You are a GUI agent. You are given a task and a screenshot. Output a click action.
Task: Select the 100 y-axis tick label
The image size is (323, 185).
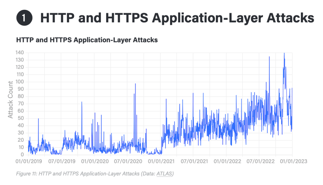point(20,82)
